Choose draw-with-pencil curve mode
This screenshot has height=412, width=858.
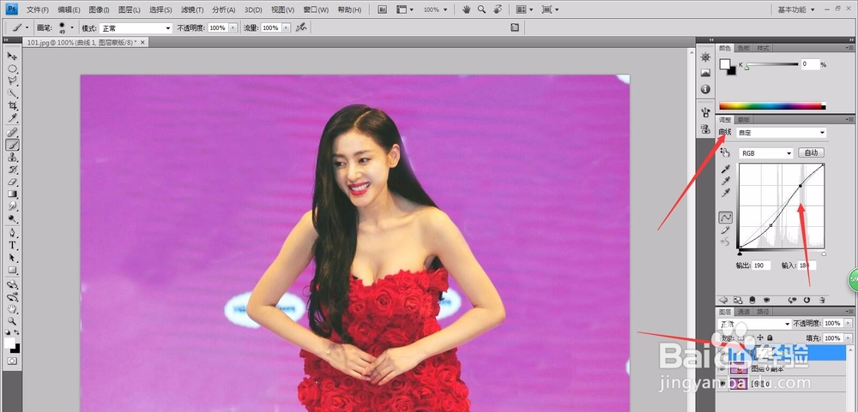[x=726, y=230]
